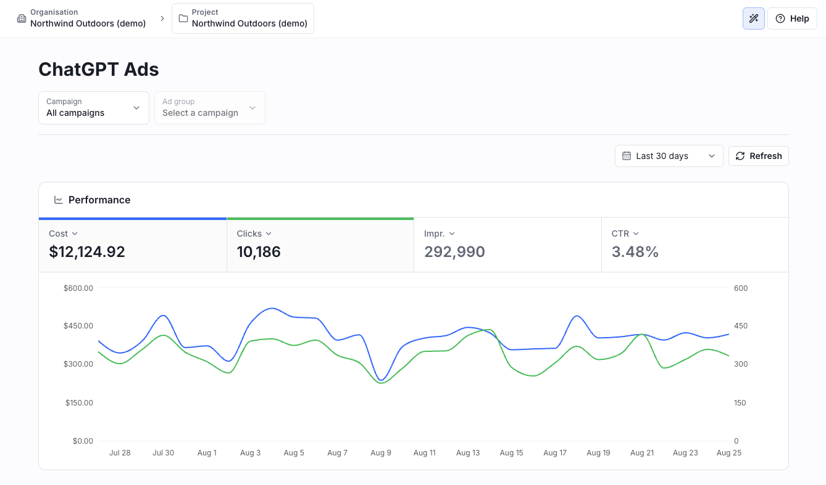Click the magic wand icon button
This screenshot has height=485, width=826.
pyautogui.click(x=754, y=18)
